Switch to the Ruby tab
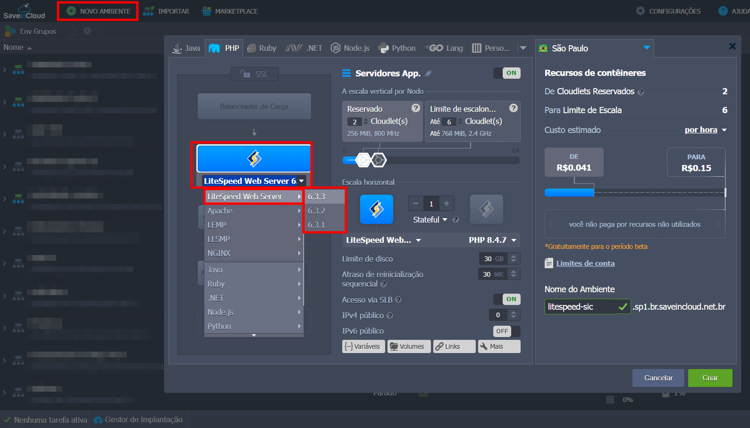Screen dimensions: 750x428 click(262, 48)
